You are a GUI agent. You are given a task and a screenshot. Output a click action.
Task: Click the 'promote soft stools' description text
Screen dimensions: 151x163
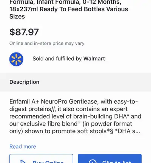pyautogui.click(x=79, y=131)
